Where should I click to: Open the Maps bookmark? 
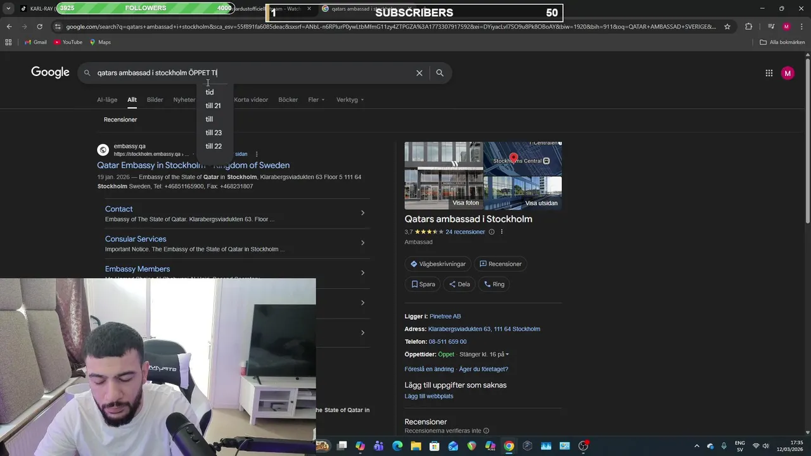click(100, 42)
